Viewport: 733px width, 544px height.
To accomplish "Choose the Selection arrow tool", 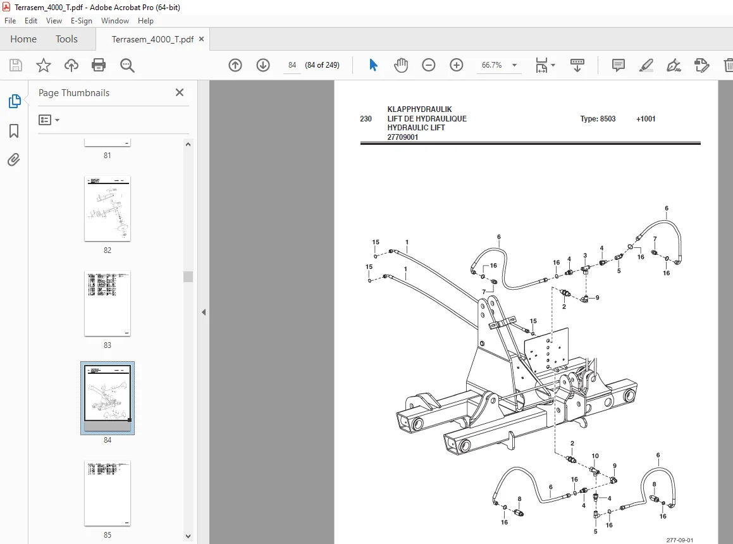I will click(373, 65).
